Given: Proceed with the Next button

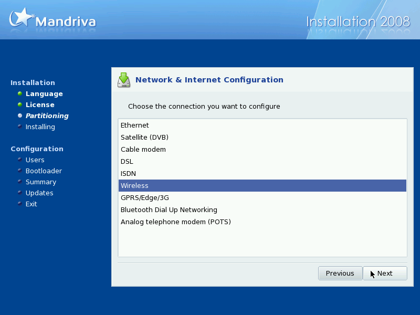Looking at the screenshot, I should coord(385,273).
